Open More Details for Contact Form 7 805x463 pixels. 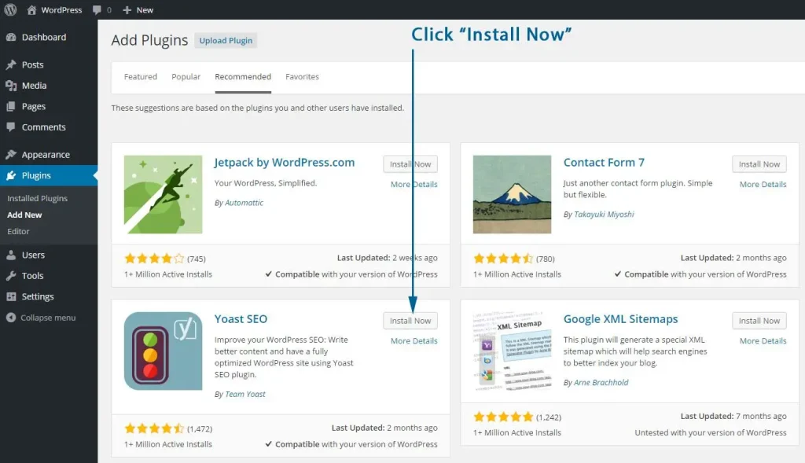[763, 184]
